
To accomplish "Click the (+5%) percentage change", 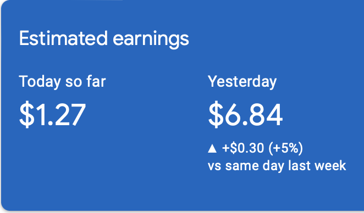I will 286,148.
